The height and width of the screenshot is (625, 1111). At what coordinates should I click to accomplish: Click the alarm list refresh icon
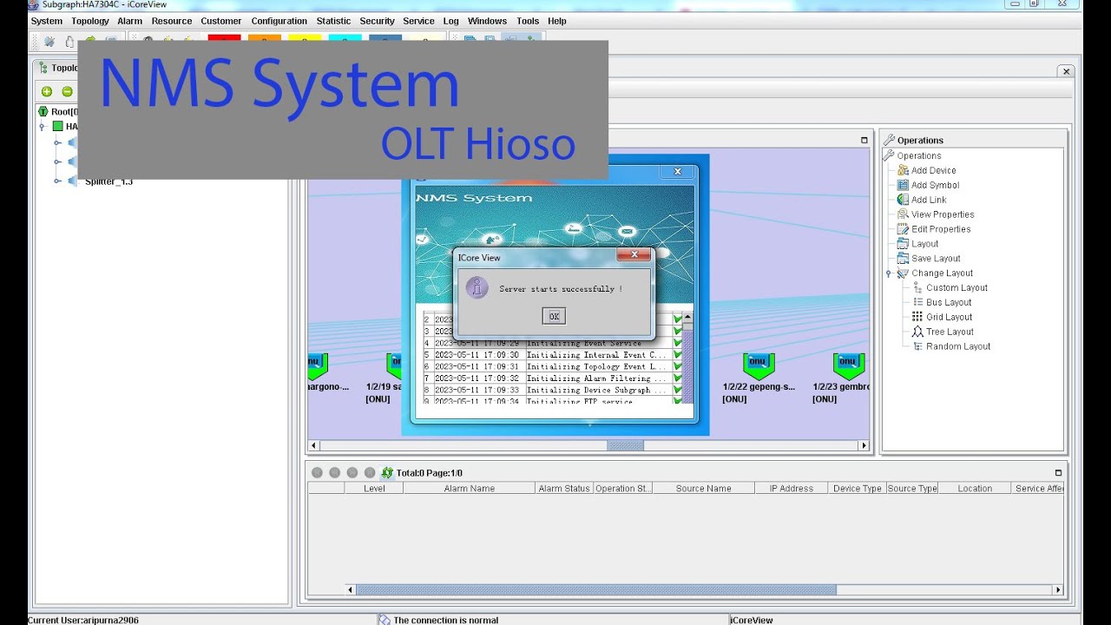point(387,473)
